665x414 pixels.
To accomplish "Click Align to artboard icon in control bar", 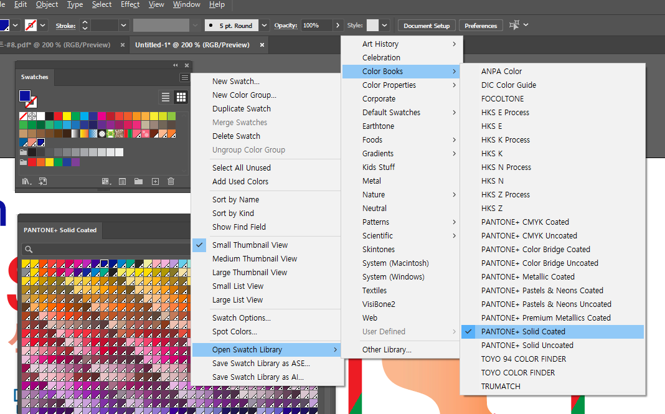I will point(514,25).
